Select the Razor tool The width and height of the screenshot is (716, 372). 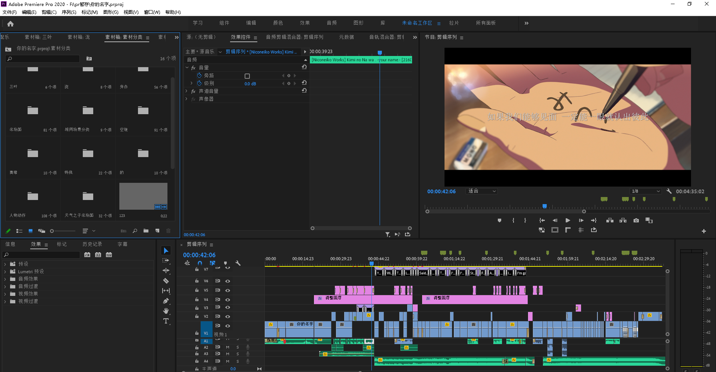pos(166,281)
